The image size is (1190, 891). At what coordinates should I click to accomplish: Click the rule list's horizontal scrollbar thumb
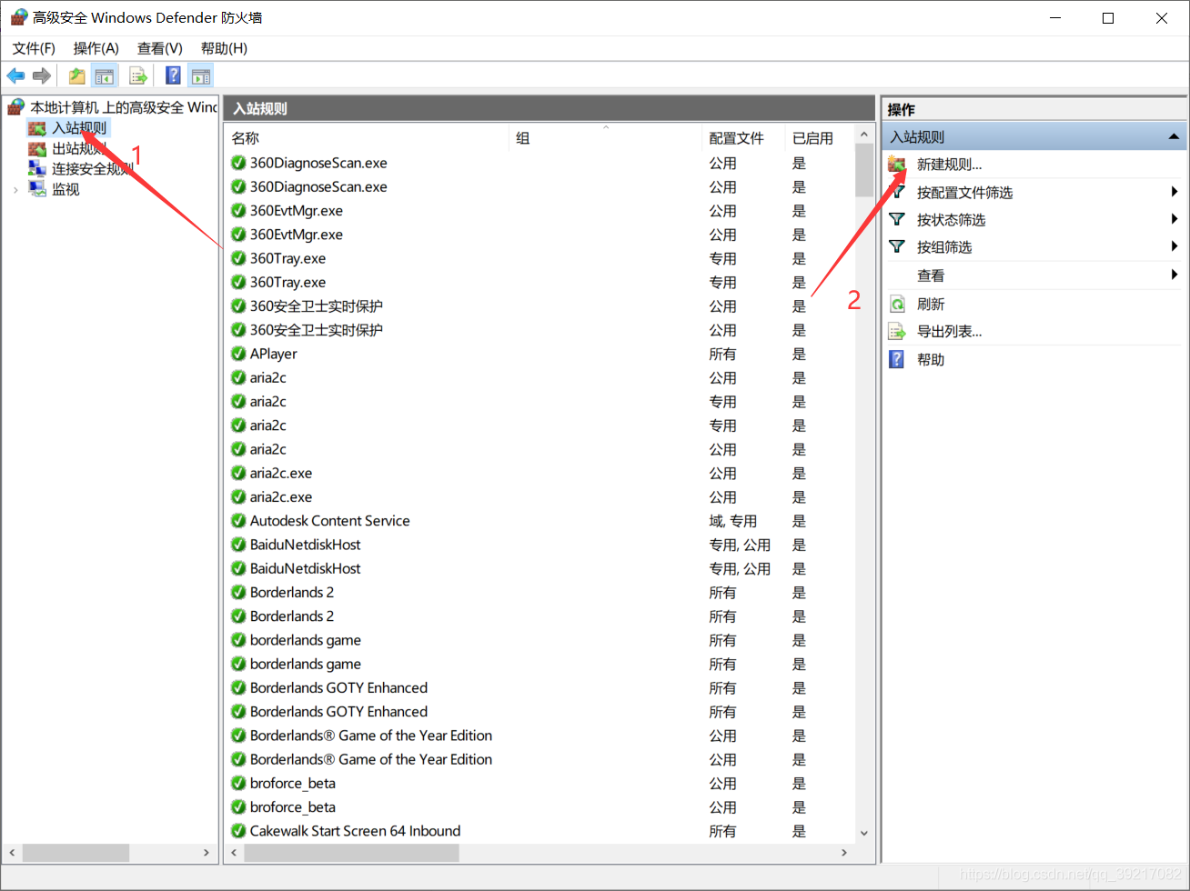pyautogui.click(x=352, y=853)
